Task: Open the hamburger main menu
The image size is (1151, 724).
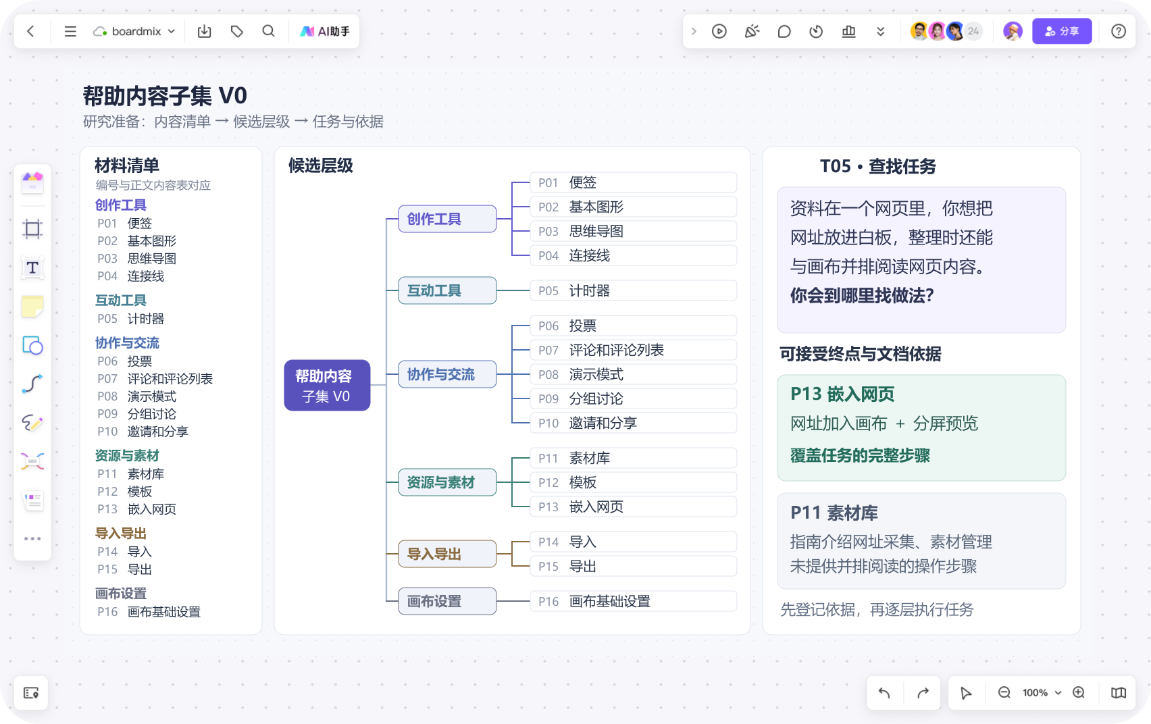Action: pos(70,31)
